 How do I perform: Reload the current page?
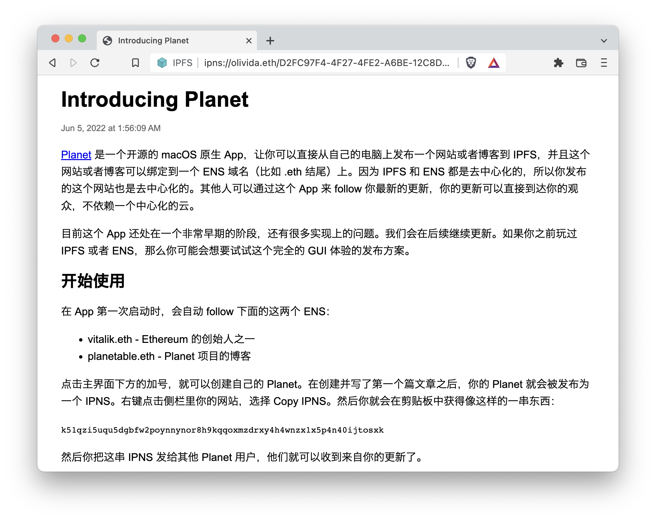click(x=95, y=63)
